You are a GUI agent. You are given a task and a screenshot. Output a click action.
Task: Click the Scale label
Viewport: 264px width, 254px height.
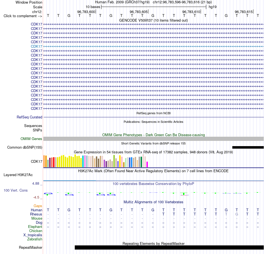tap(38, 7)
